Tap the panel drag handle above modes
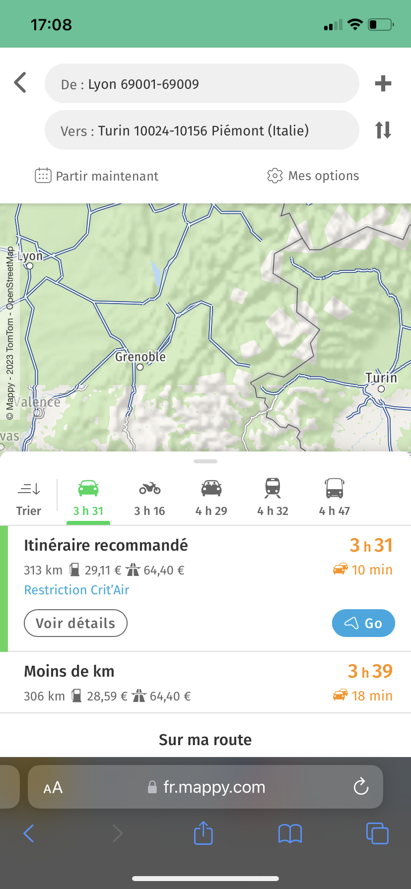The image size is (411, 889). pyautogui.click(x=205, y=461)
